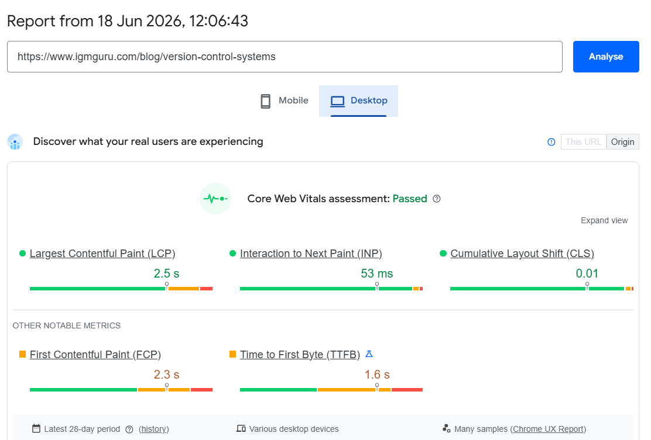651x440 pixels.
Task: Click the blue info icon beside This URL
Action: pos(551,142)
